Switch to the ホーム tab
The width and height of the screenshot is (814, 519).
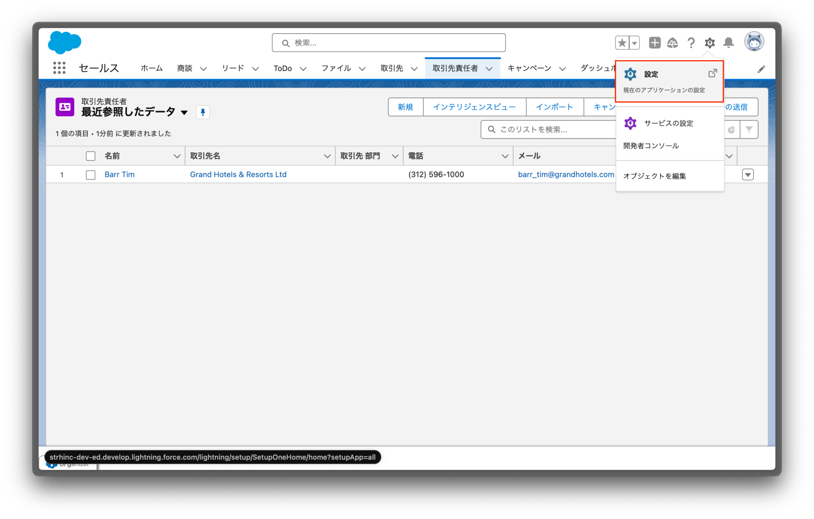point(151,68)
